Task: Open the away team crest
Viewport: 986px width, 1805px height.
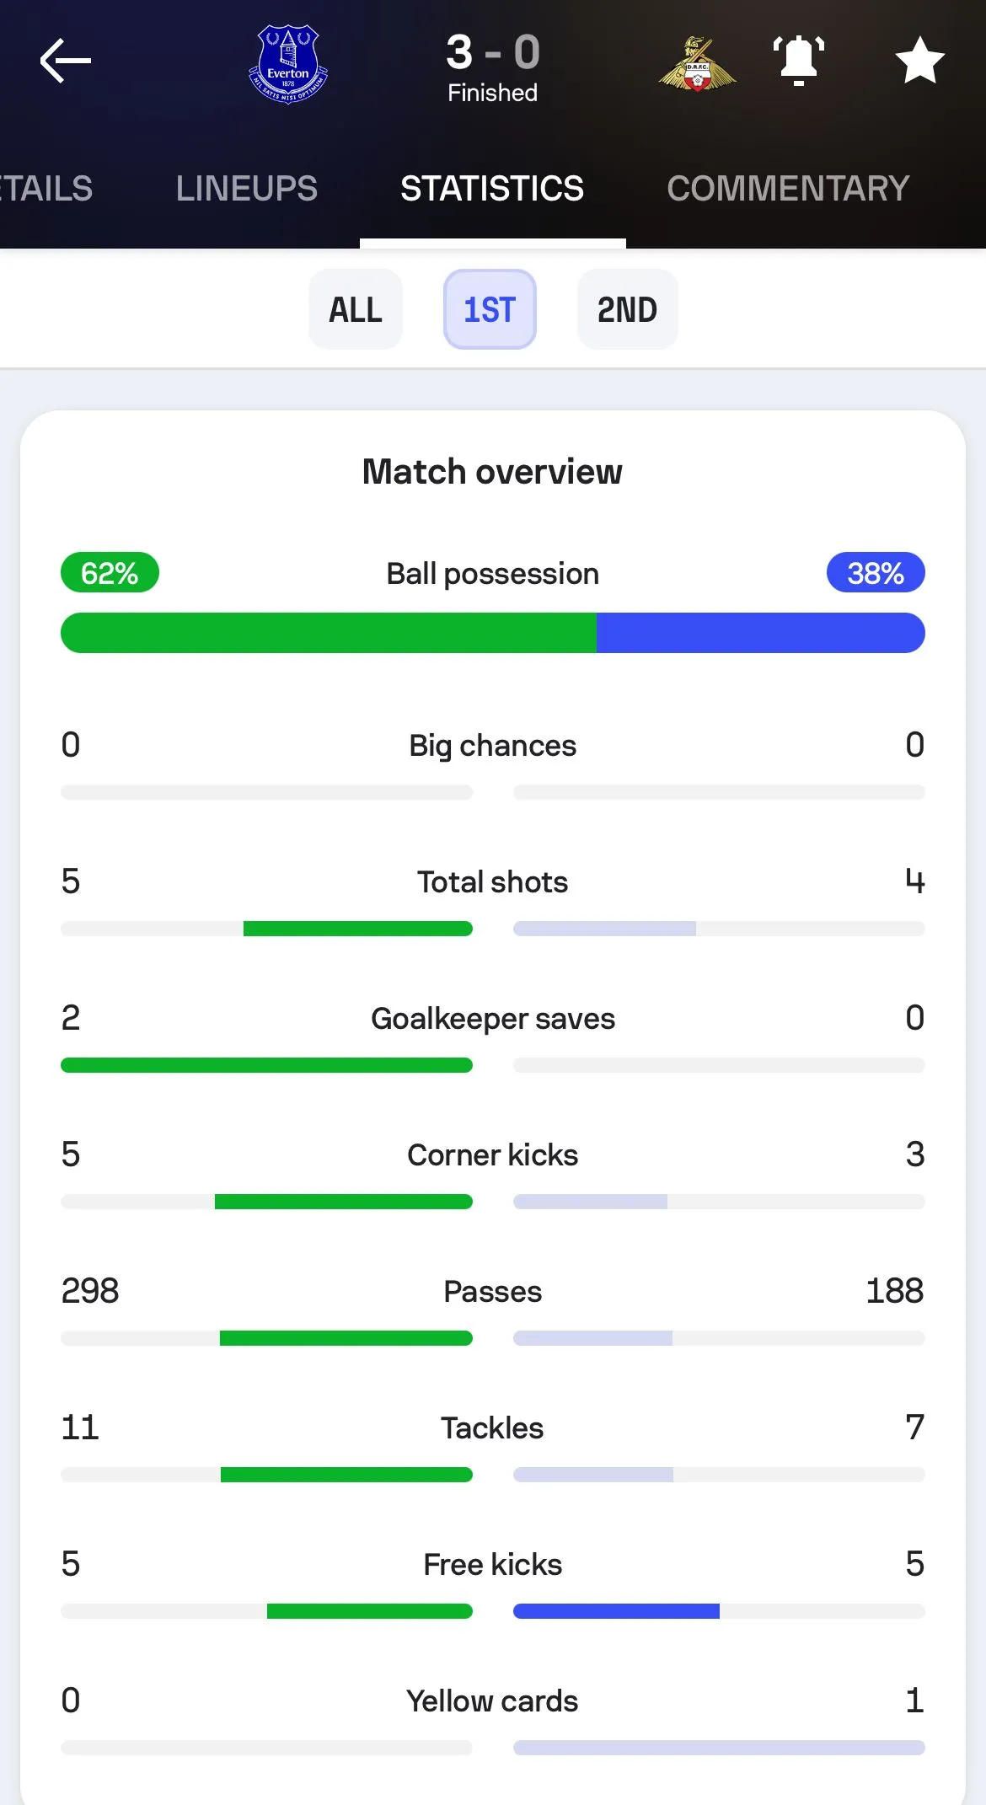Action: 697,64
